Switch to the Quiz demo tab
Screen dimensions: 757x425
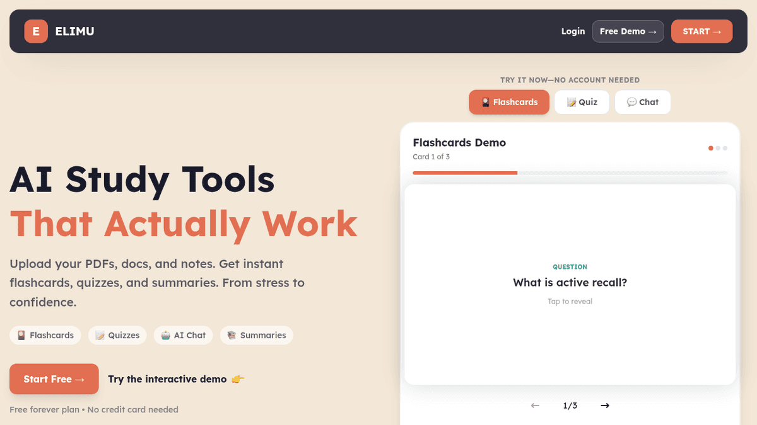[x=582, y=102]
